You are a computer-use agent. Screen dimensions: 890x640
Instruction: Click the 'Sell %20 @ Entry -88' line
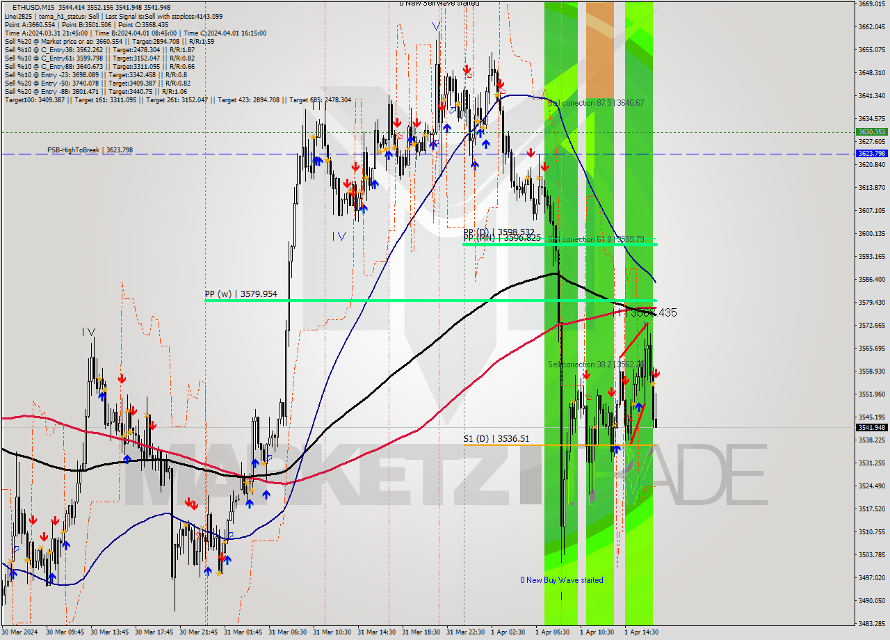click(x=97, y=91)
